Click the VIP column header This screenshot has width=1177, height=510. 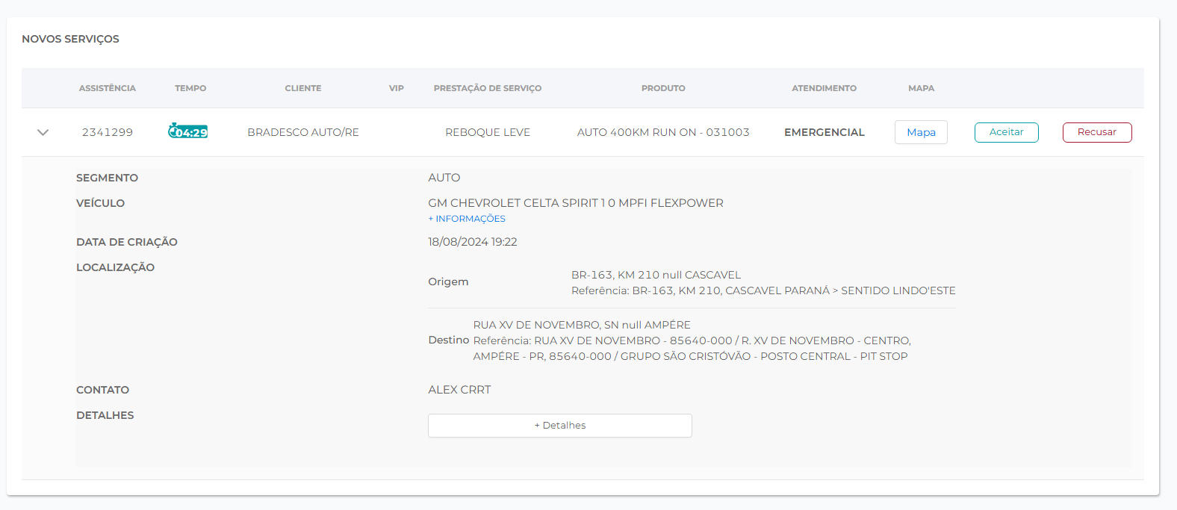397,88
